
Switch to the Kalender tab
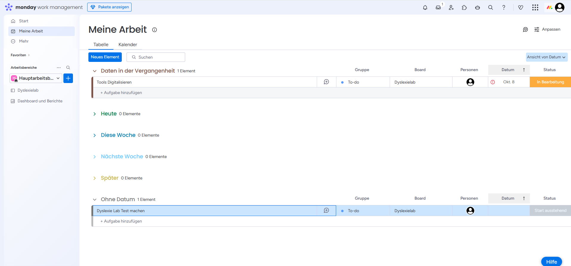[x=128, y=45]
